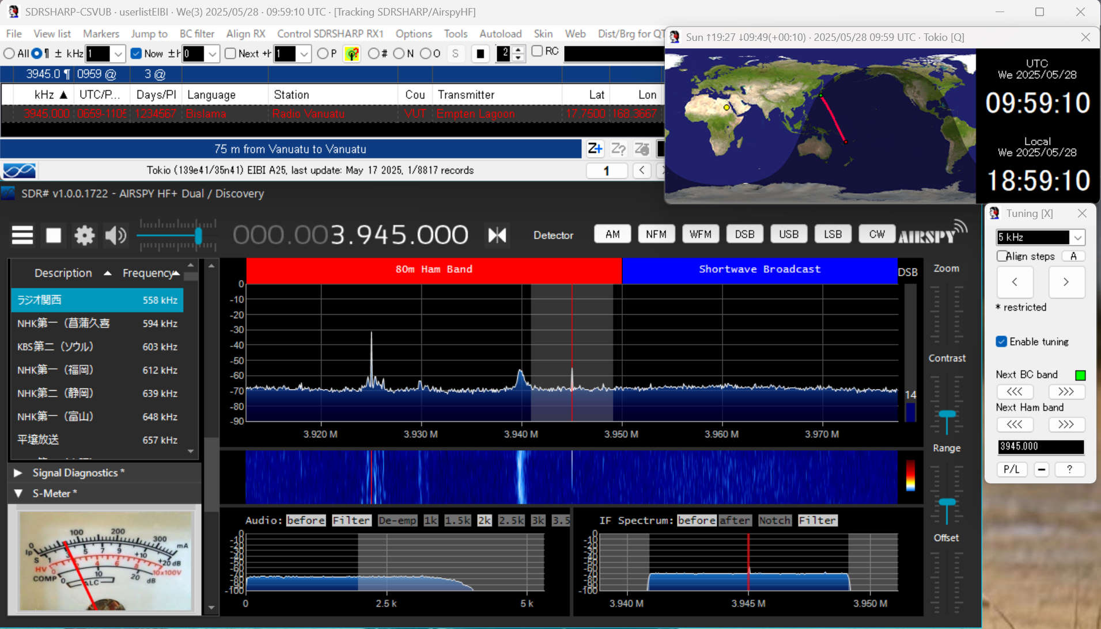Click the S button in CSVUB toolbar
Viewport: 1101px width, 629px height.
tap(455, 54)
